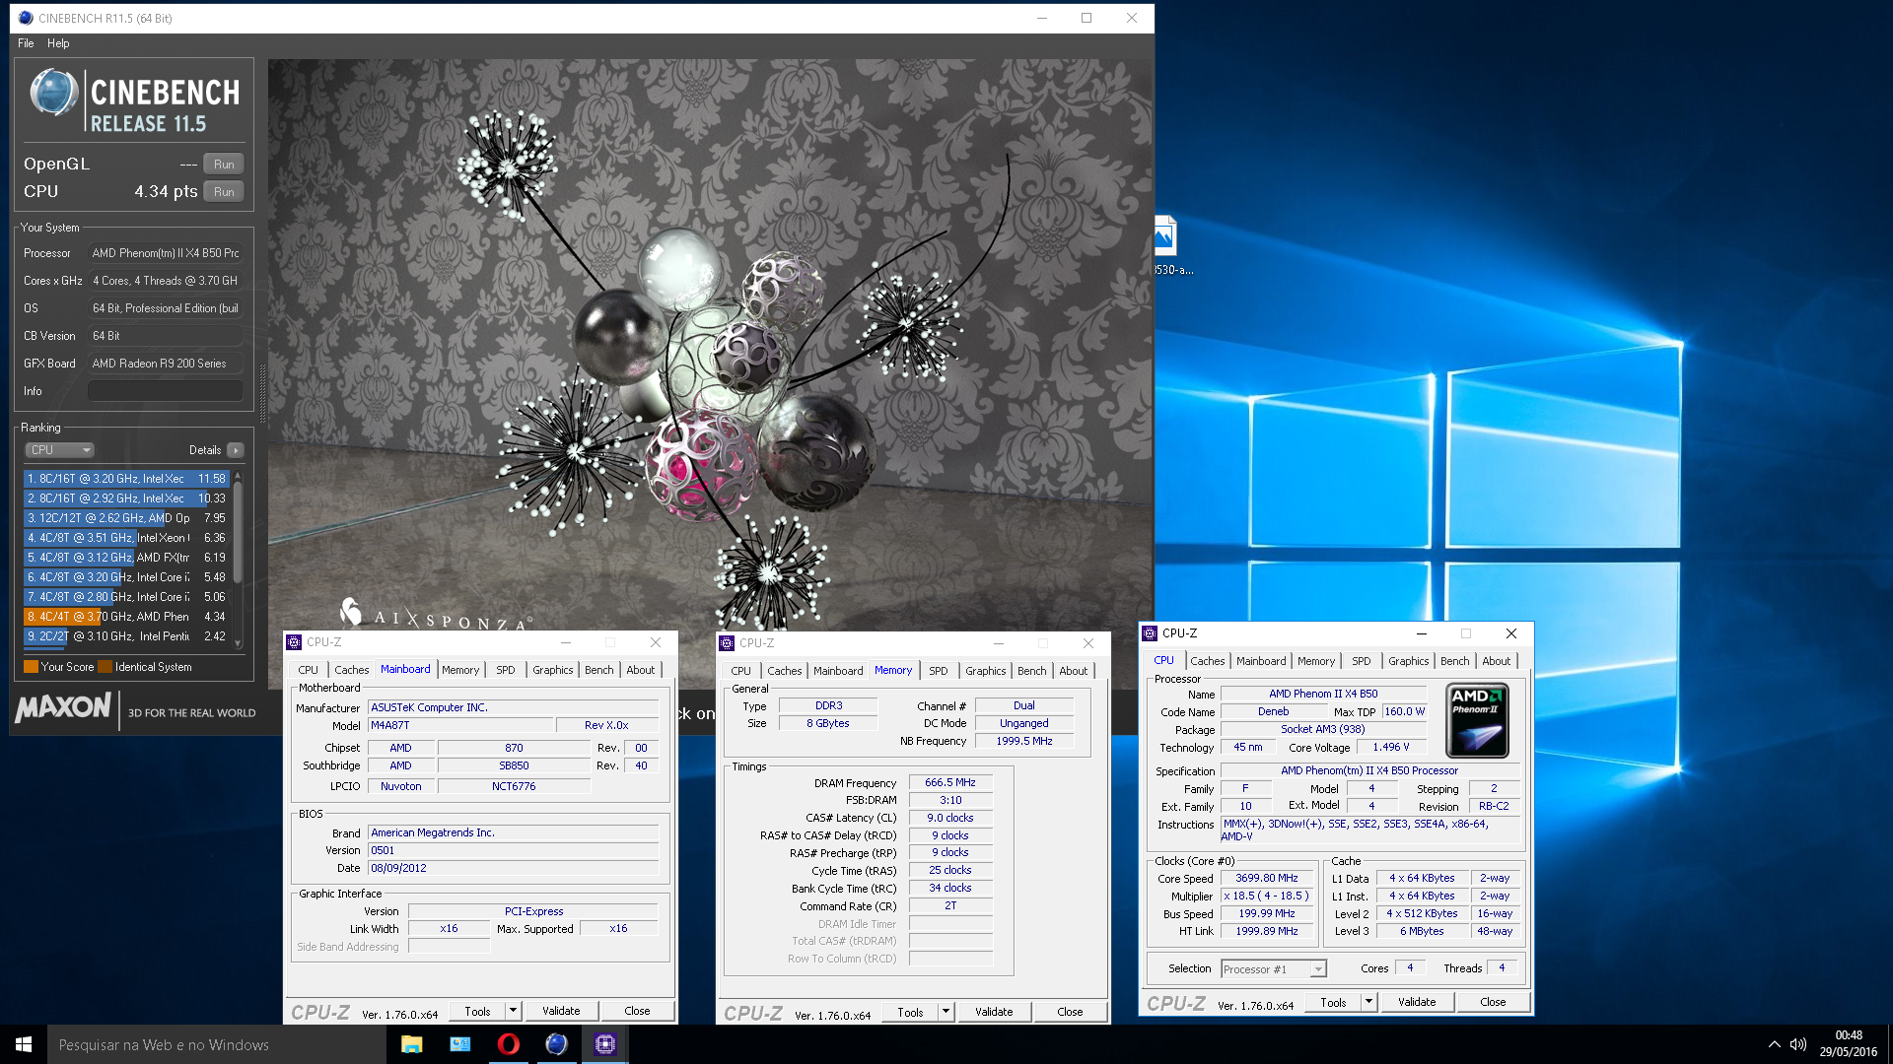Select the 2C/2T @ 3.10 GHz Intel Pentium row
This screenshot has height=1064, width=1893.
(x=127, y=636)
